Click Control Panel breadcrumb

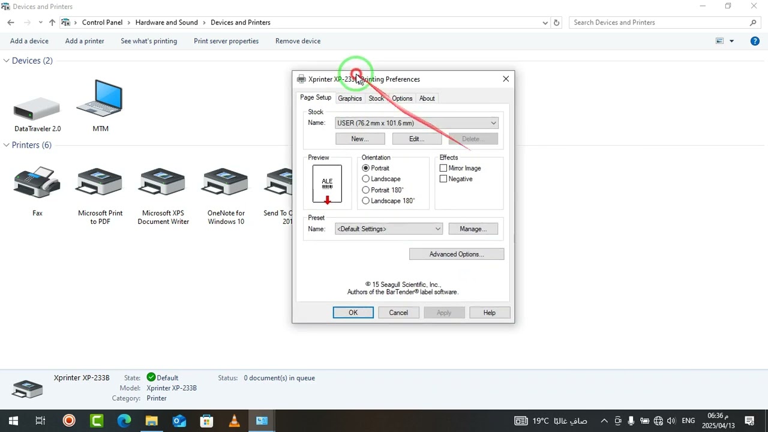coord(102,23)
